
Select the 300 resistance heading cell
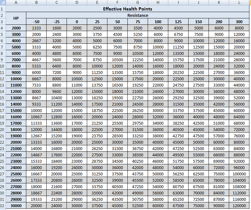point(239,22)
